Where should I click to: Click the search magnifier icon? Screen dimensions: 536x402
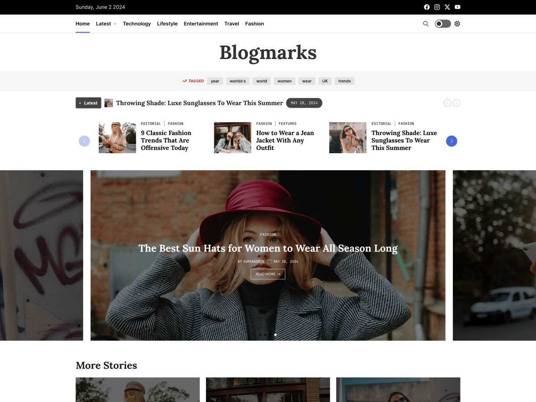point(426,24)
